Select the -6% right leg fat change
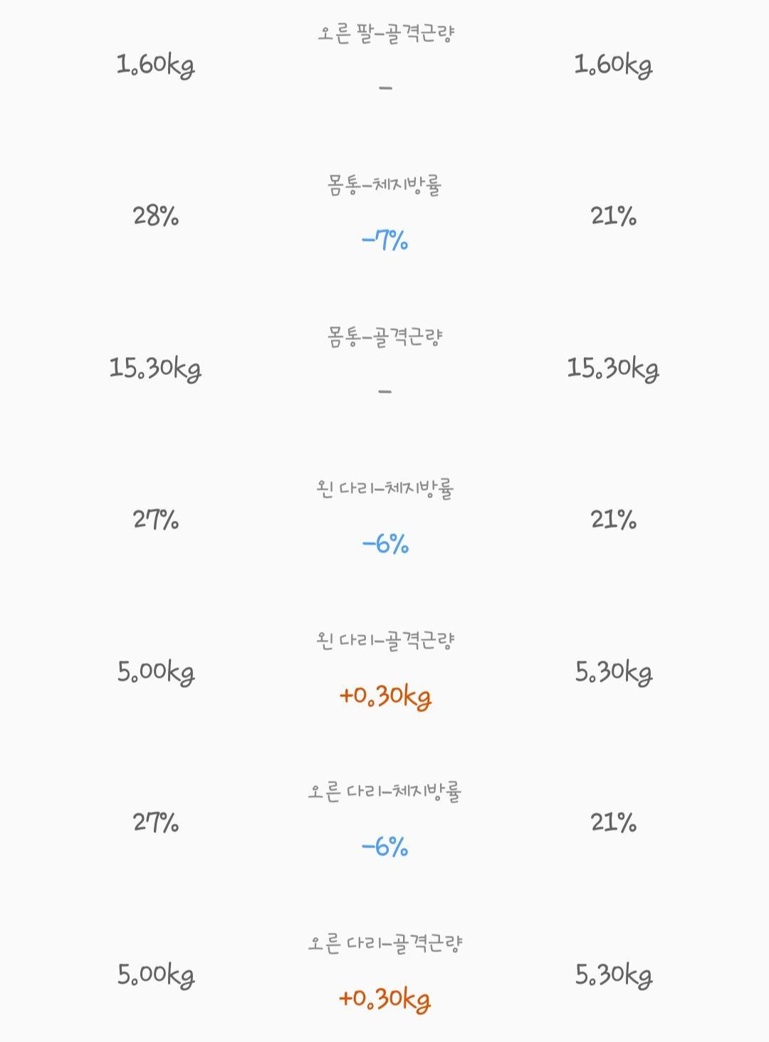This screenshot has width=769, height=1042. click(x=385, y=847)
